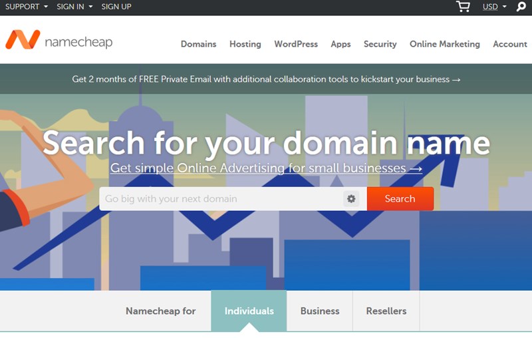Open the Account menu
This screenshot has width=532, height=338.
coord(510,44)
